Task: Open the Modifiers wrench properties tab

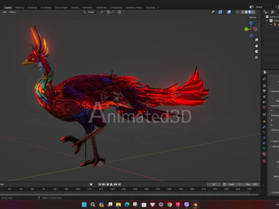Action: click(x=264, y=127)
